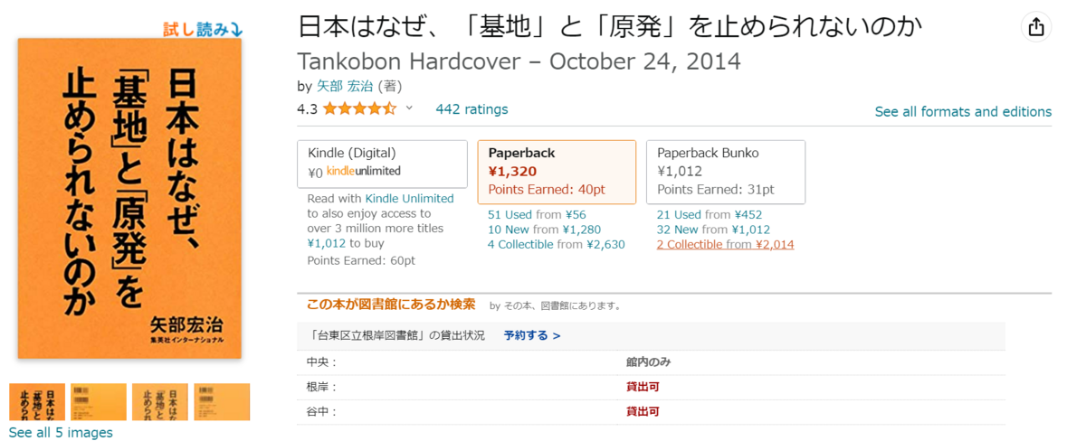Click the star rating icons
The image size is (1086, 441).
pos(359,109)
